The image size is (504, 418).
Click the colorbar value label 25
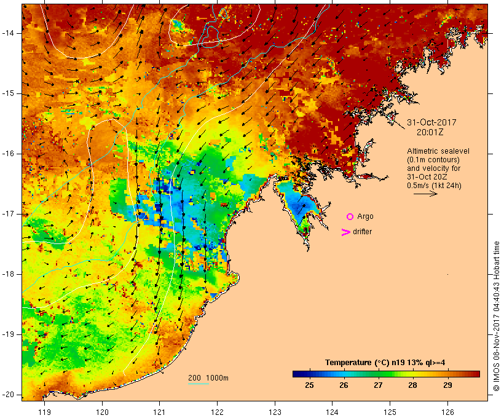(x=309, y=385)
